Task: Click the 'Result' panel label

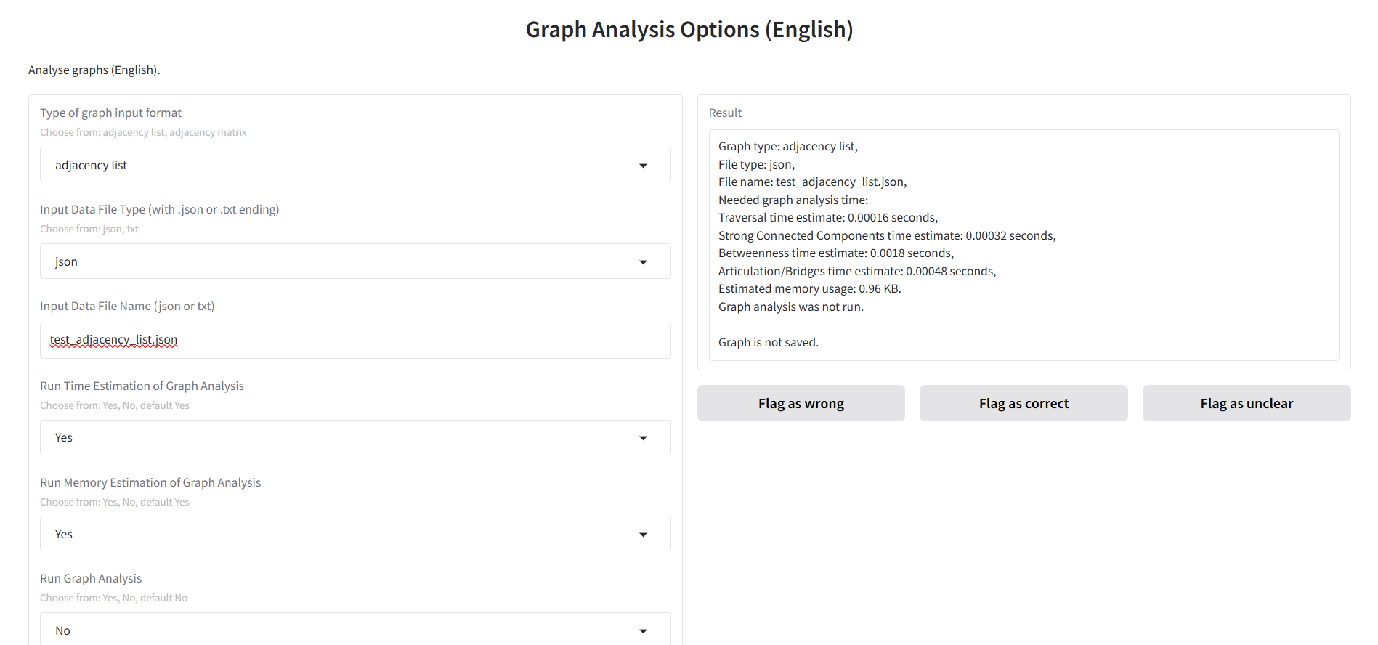Action: point(725,113)
